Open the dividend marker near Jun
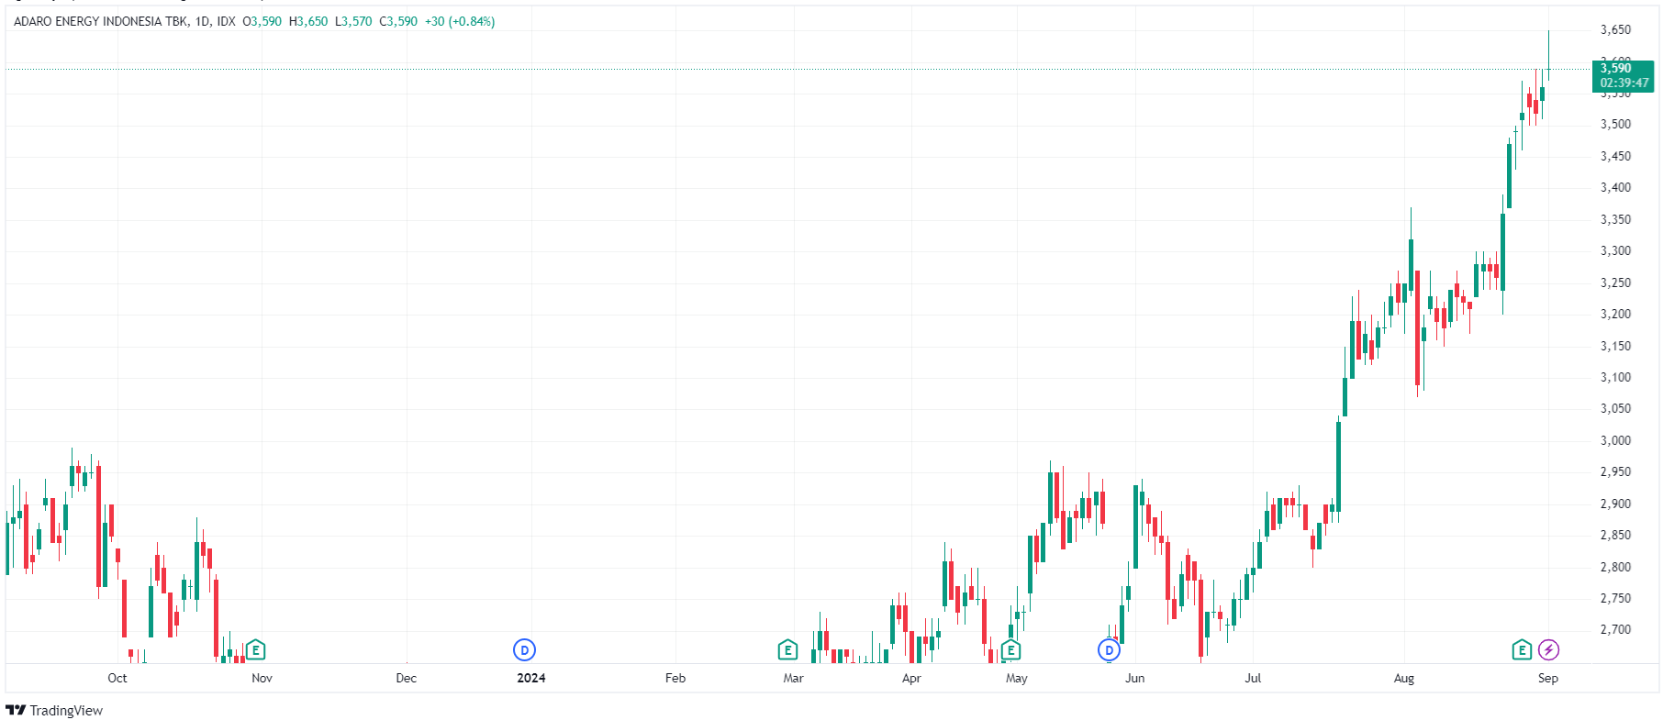 pyautogui.click(x=1109, y=650)
